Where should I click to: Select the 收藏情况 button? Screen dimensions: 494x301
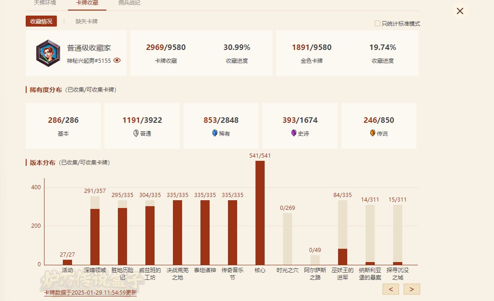(x=41, y=22)
